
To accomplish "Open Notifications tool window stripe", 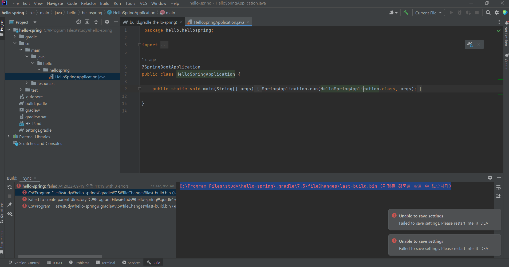I will point(506,33).
